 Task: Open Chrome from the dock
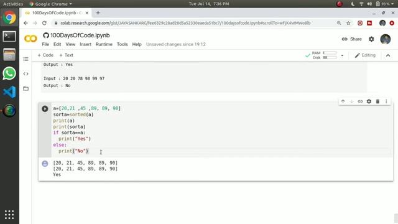point(9,17)
